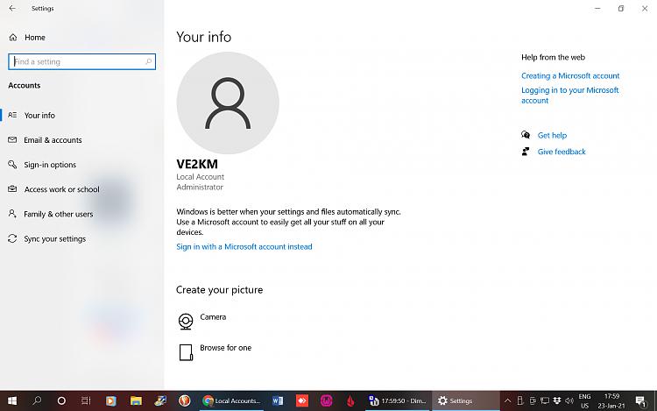Click the Give feedback person icon
This screenshot has width=657, height=411.
click(526, 152)
